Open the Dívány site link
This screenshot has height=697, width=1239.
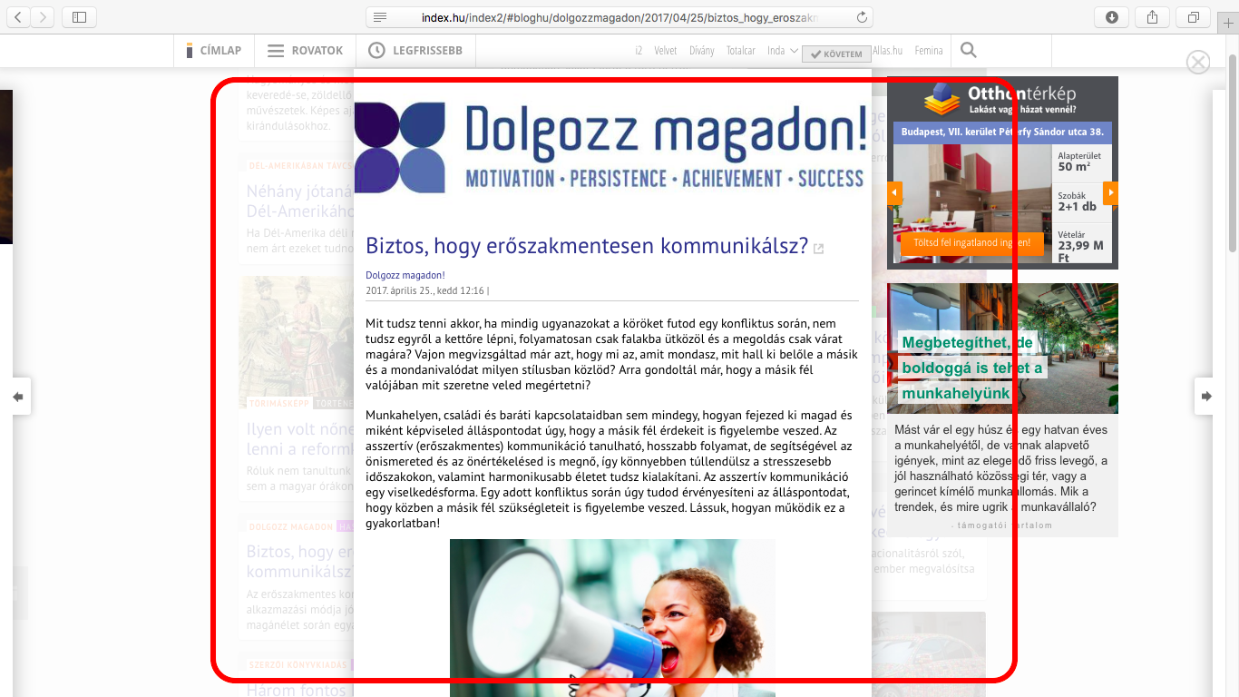pyautogui.click(x=702, y=51)
